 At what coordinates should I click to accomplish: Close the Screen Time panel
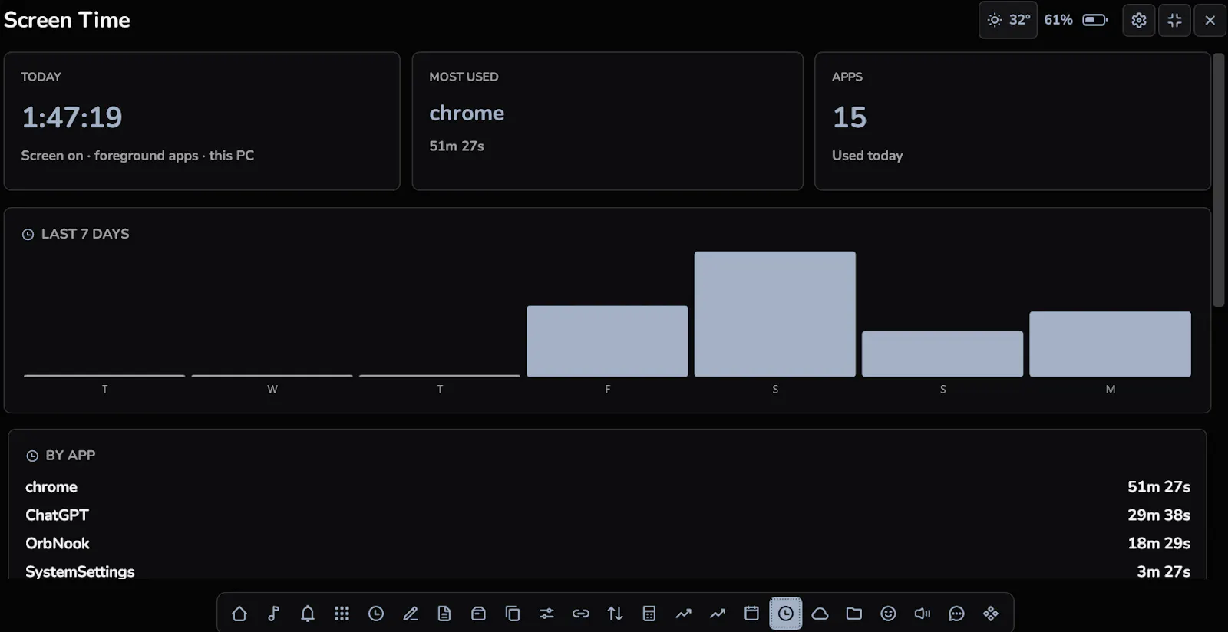pyautogui.click(x=1210, y=20)
